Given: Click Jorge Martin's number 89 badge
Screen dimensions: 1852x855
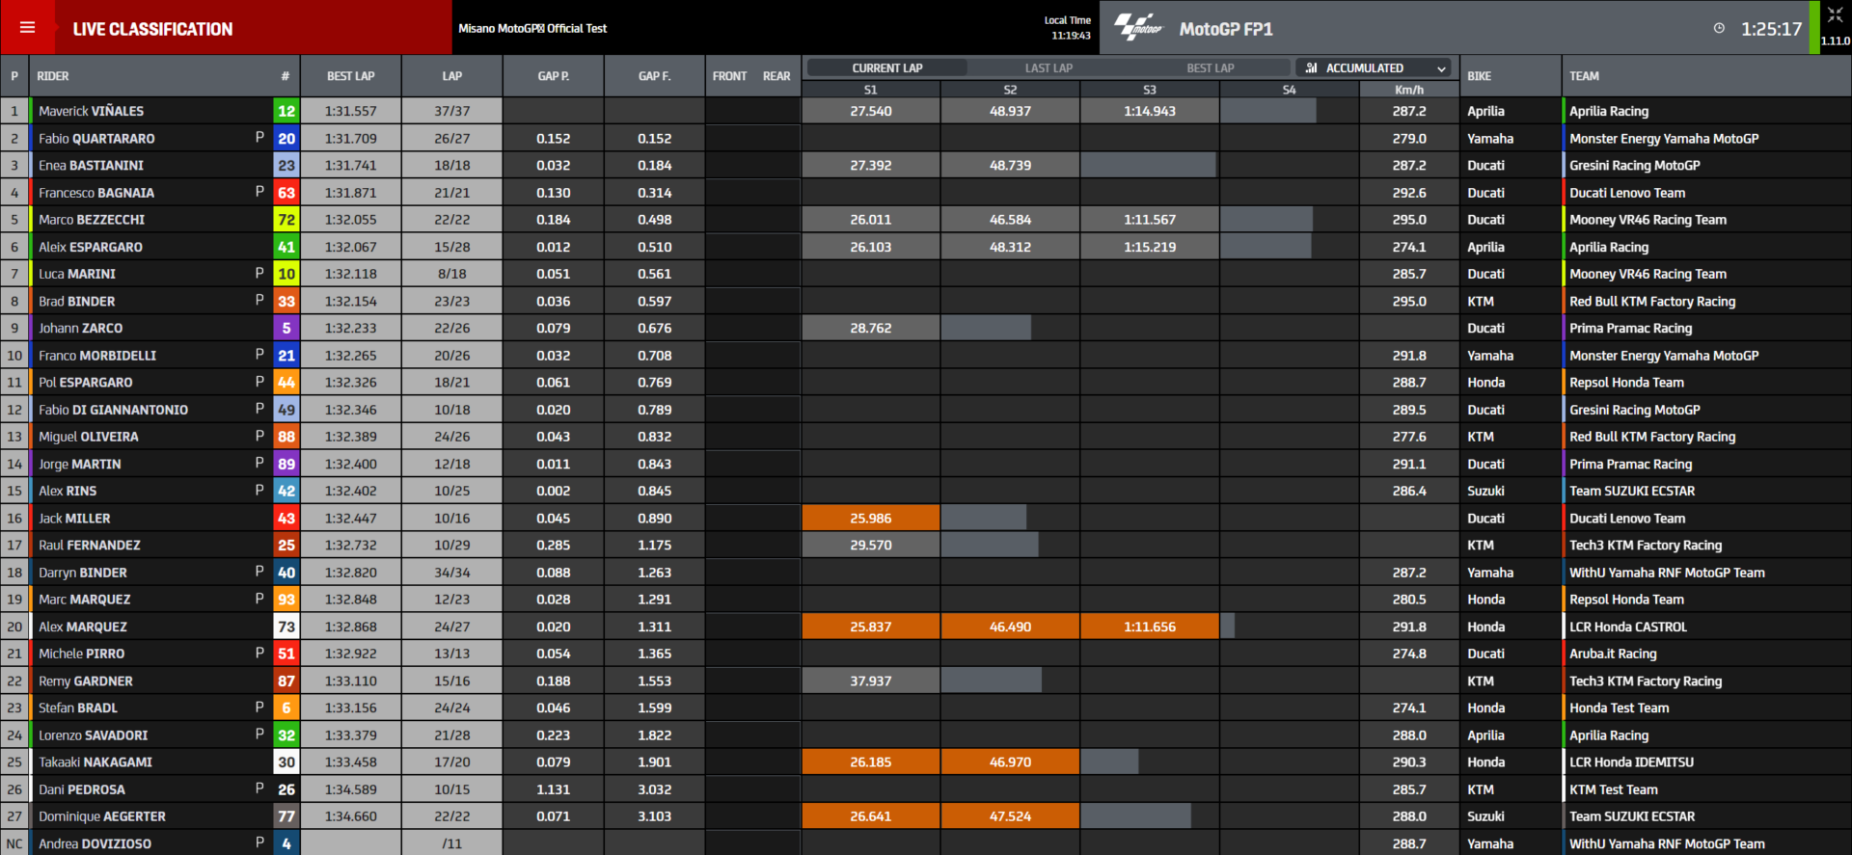Looking at the screenshot, I should click(x=286, y=464).
